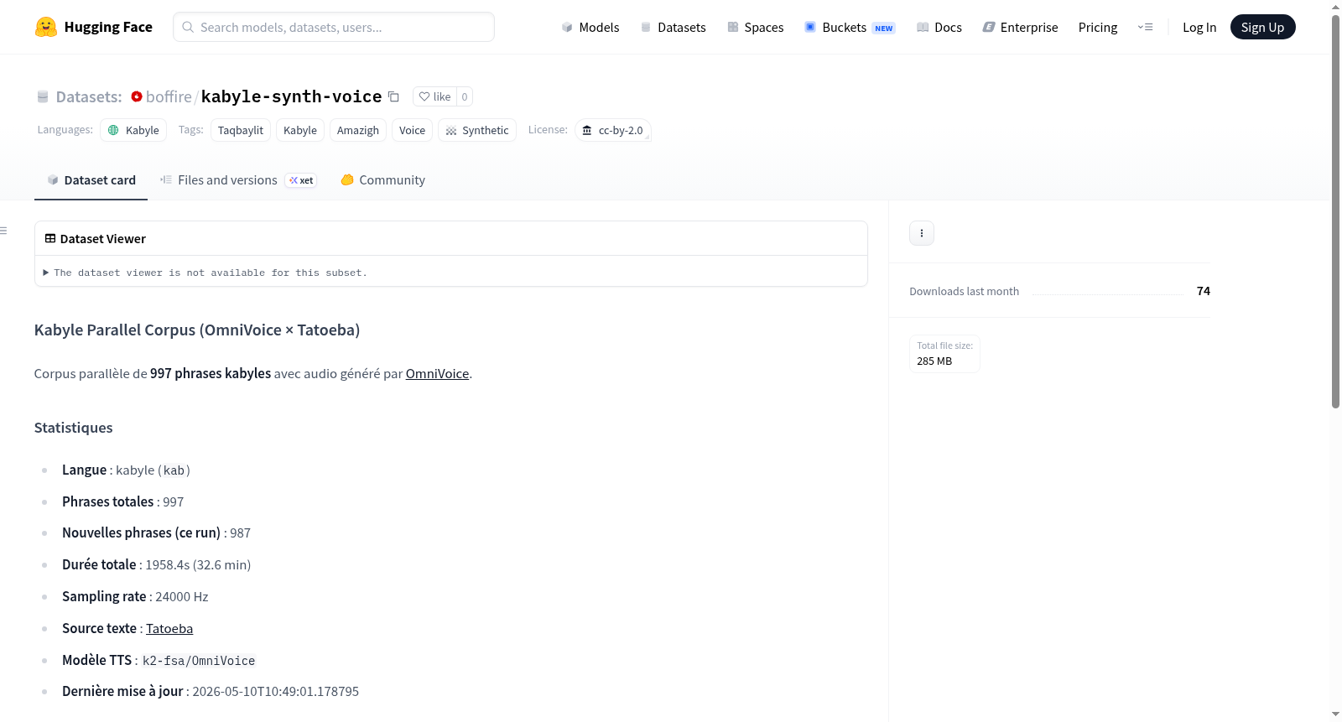Click the page vertical scrollbar
The image size is (1342, 722).
coord(1335,210)
